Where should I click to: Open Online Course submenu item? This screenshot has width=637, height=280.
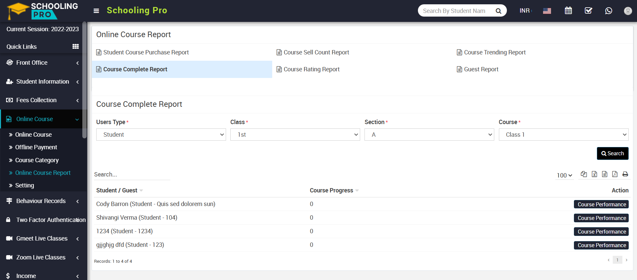[x=33, y=135]
